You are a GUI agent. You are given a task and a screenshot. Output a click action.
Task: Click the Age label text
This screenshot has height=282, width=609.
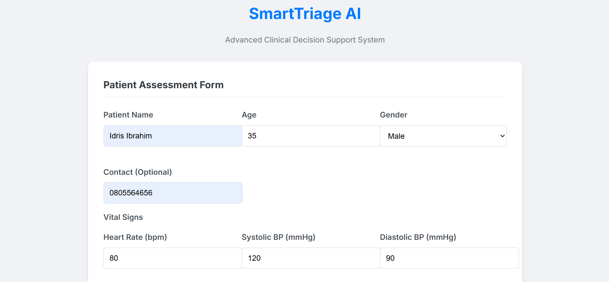tap(249, 115)
